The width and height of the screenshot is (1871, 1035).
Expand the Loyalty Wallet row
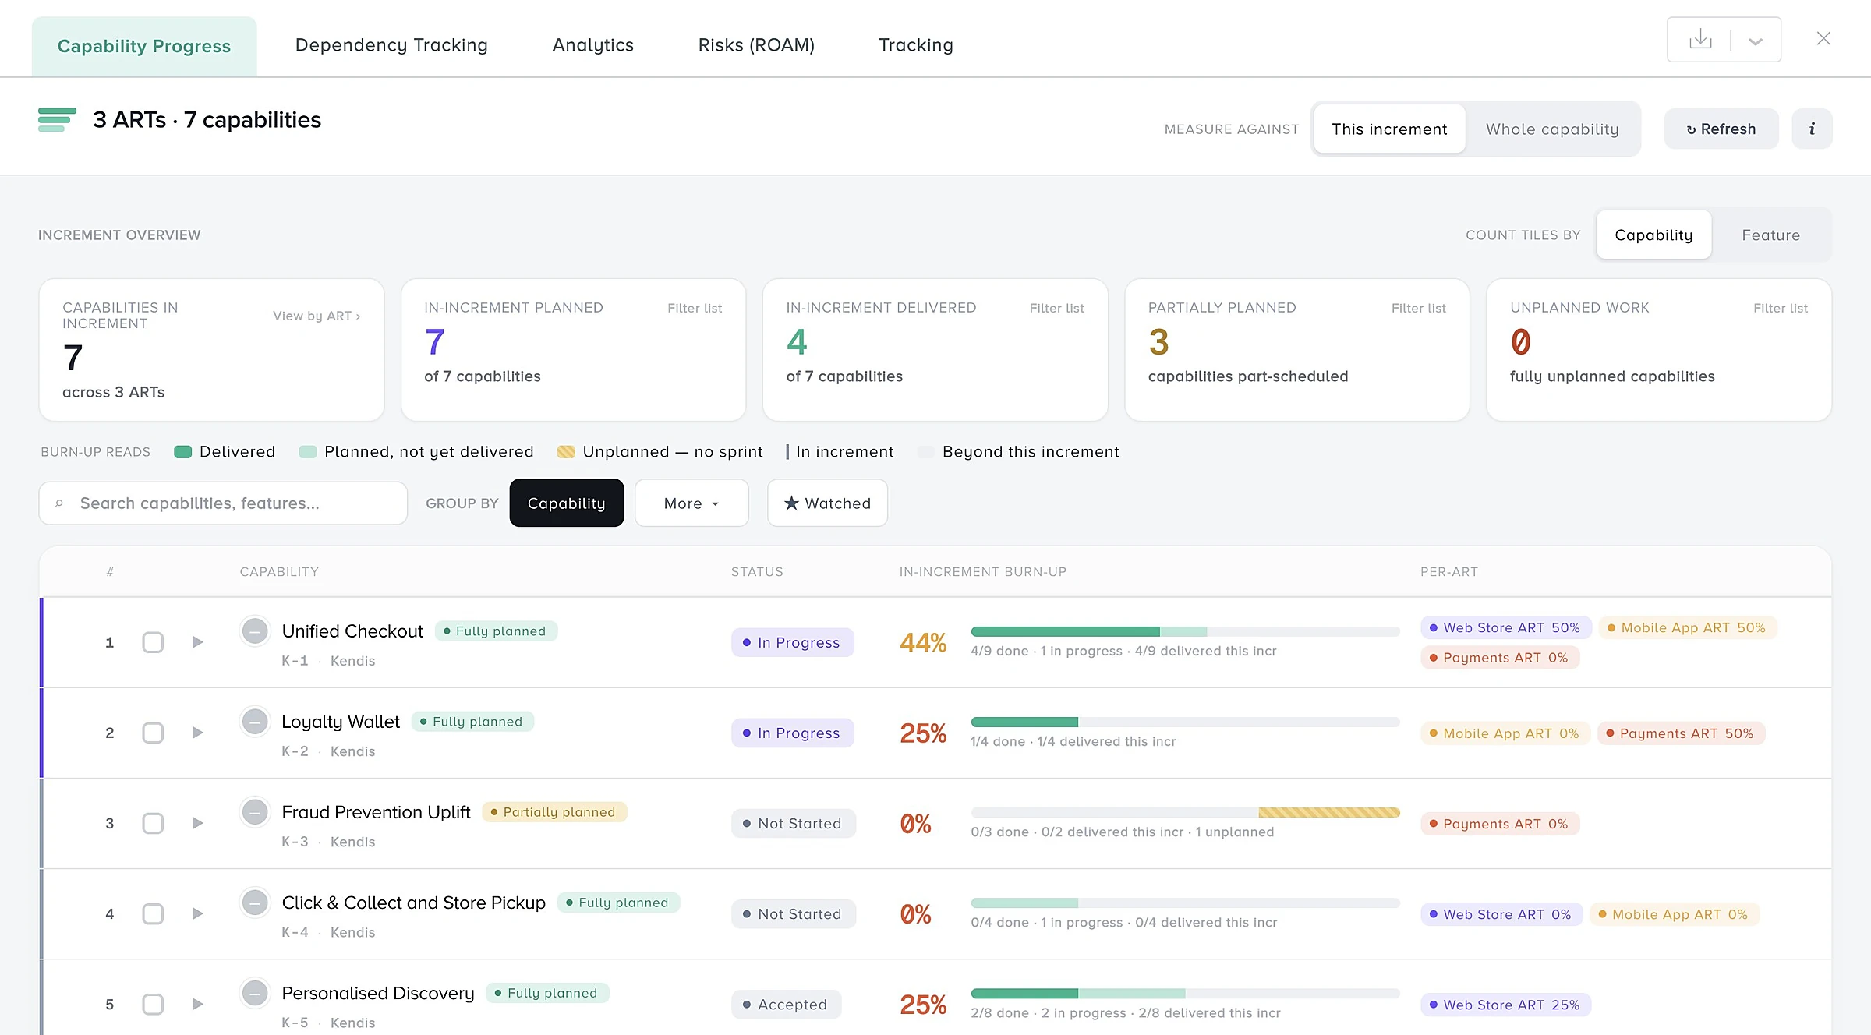click(197, 733)
